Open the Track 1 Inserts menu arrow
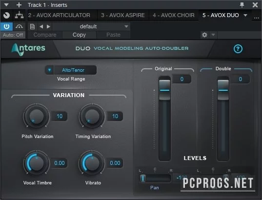The width and height of the screenshot is (262, 200). click(6, 5)
